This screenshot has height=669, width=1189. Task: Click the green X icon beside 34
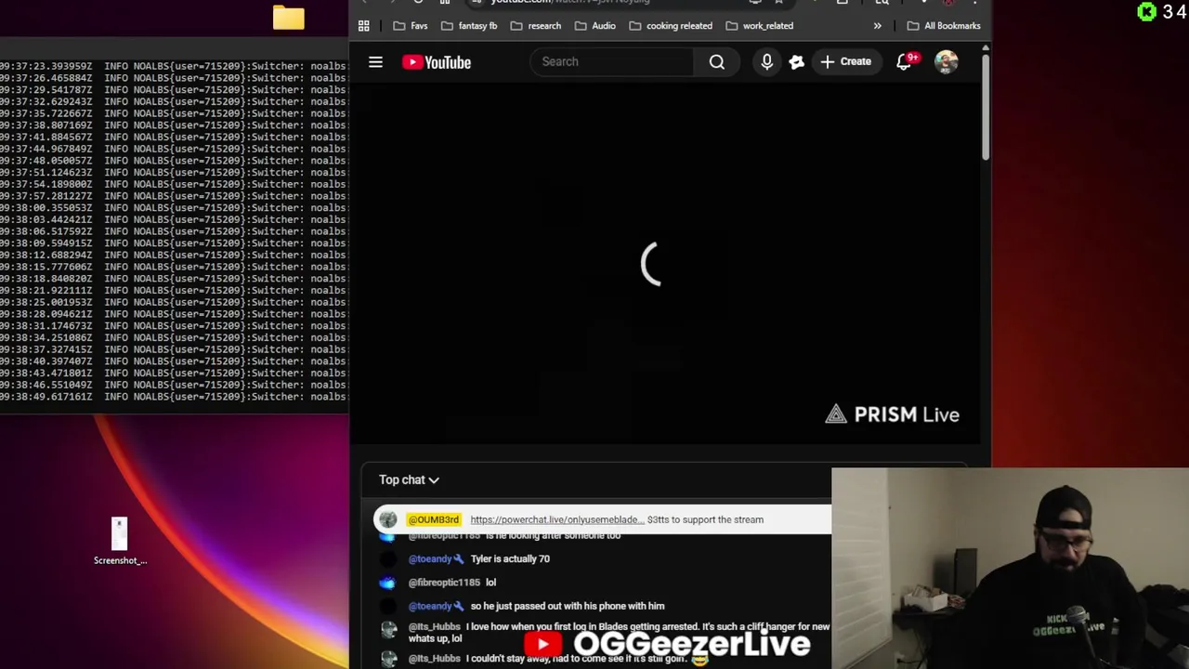click(1147, 11)
